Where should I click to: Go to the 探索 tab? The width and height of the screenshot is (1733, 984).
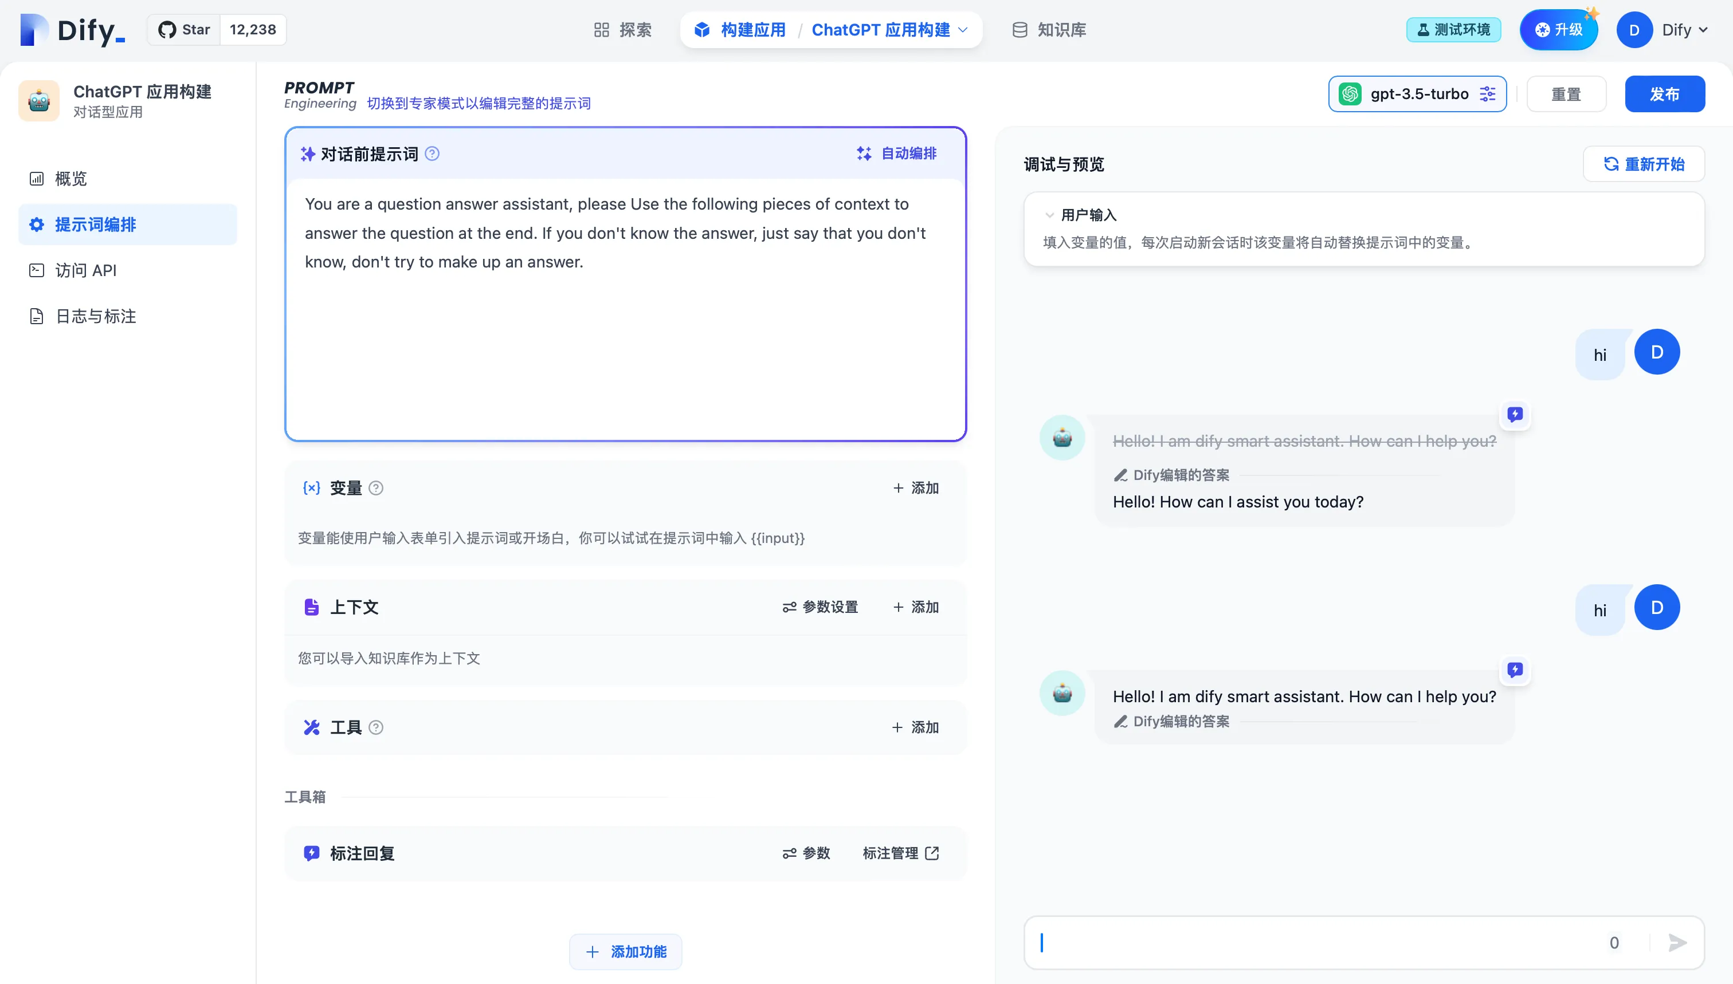pos(623,30)
